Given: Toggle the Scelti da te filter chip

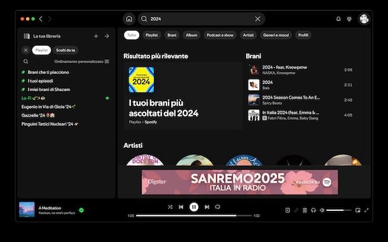Looking at the screenshot, I should [66, 50].
